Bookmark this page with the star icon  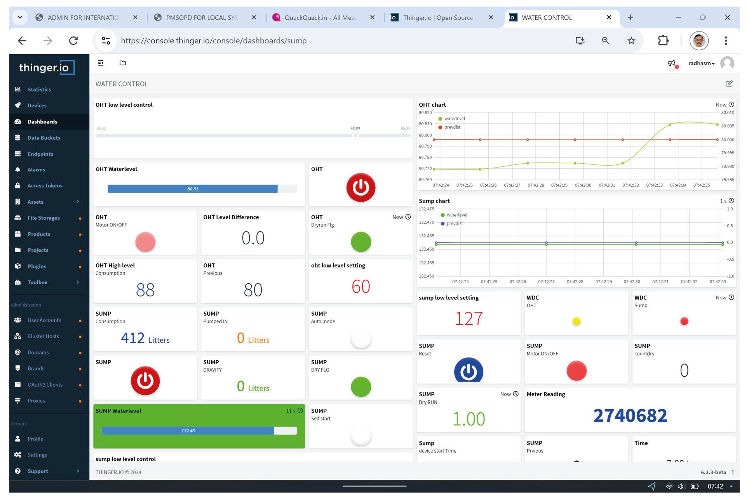(631, 41)
